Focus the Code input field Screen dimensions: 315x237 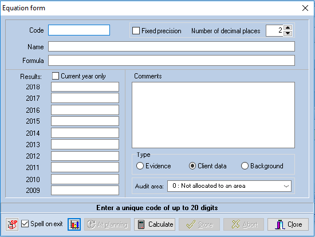click(x=79, y=30)
